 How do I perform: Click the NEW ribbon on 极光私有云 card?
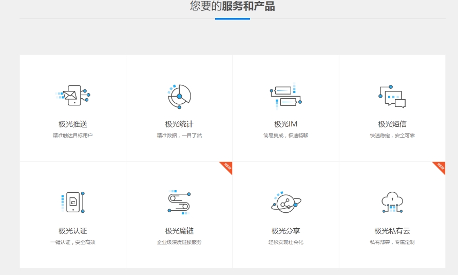coord(440,168)
